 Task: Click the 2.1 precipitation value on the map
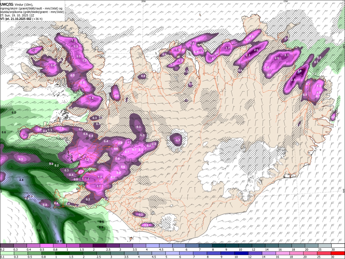coord(287,55)
